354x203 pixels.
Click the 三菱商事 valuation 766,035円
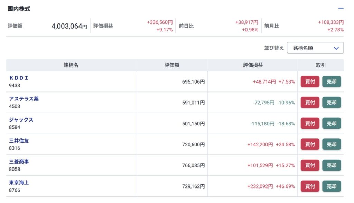click(194, 166)
